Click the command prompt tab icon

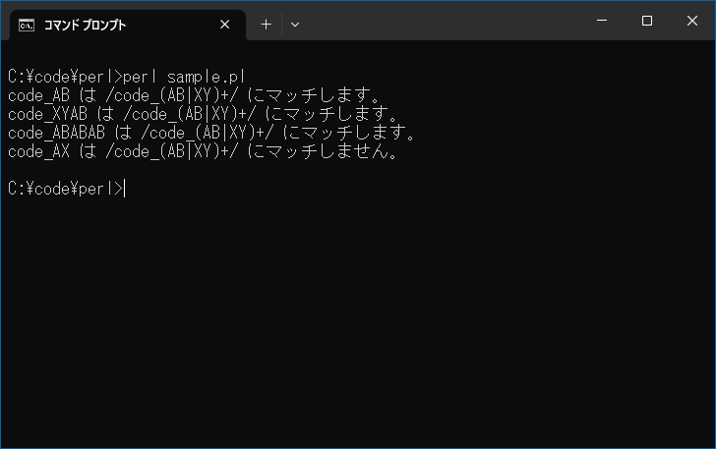[x=26, y=26]
